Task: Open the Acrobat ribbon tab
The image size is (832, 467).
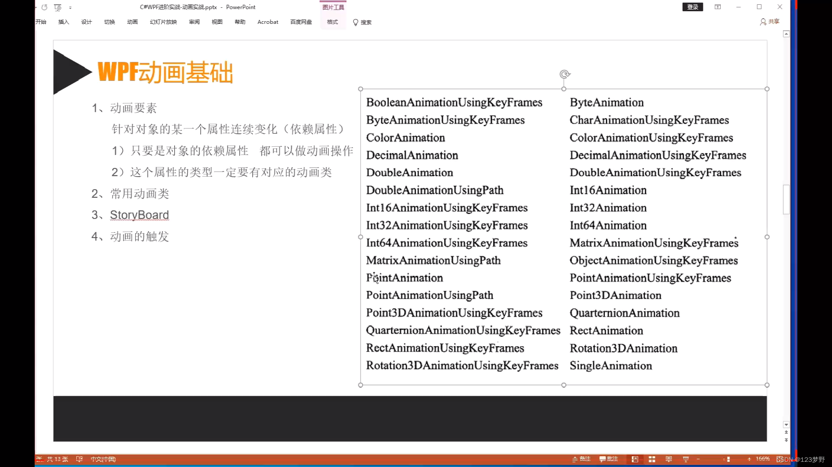Action: coord(268,22)
